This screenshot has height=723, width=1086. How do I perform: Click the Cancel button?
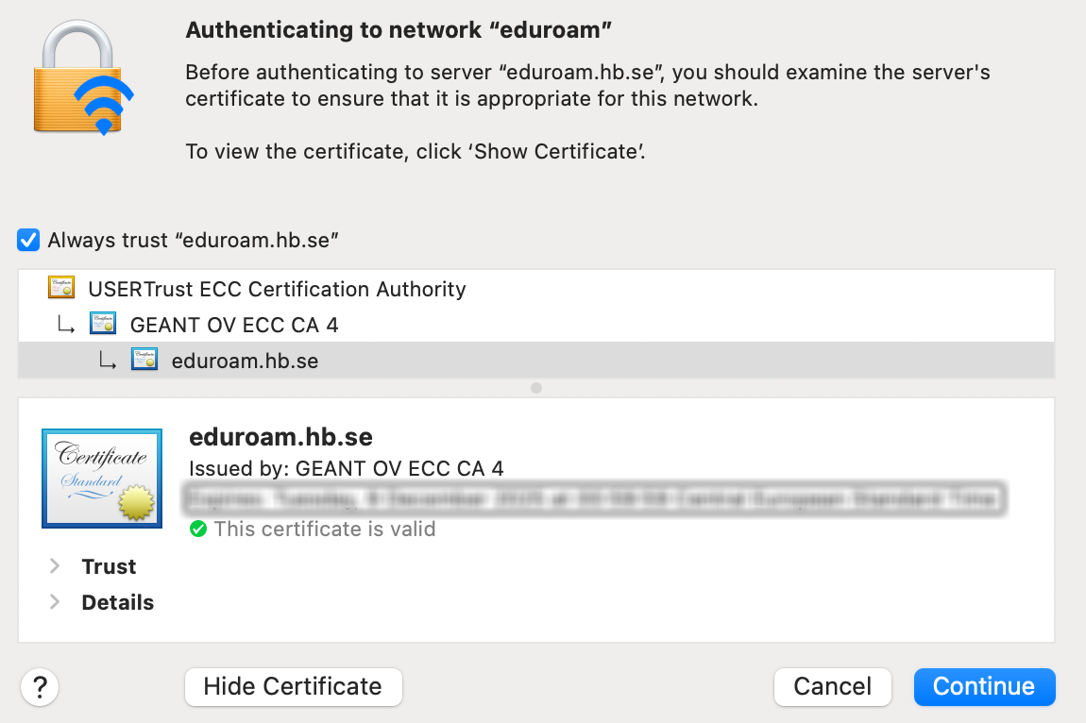tap(832, 686)
